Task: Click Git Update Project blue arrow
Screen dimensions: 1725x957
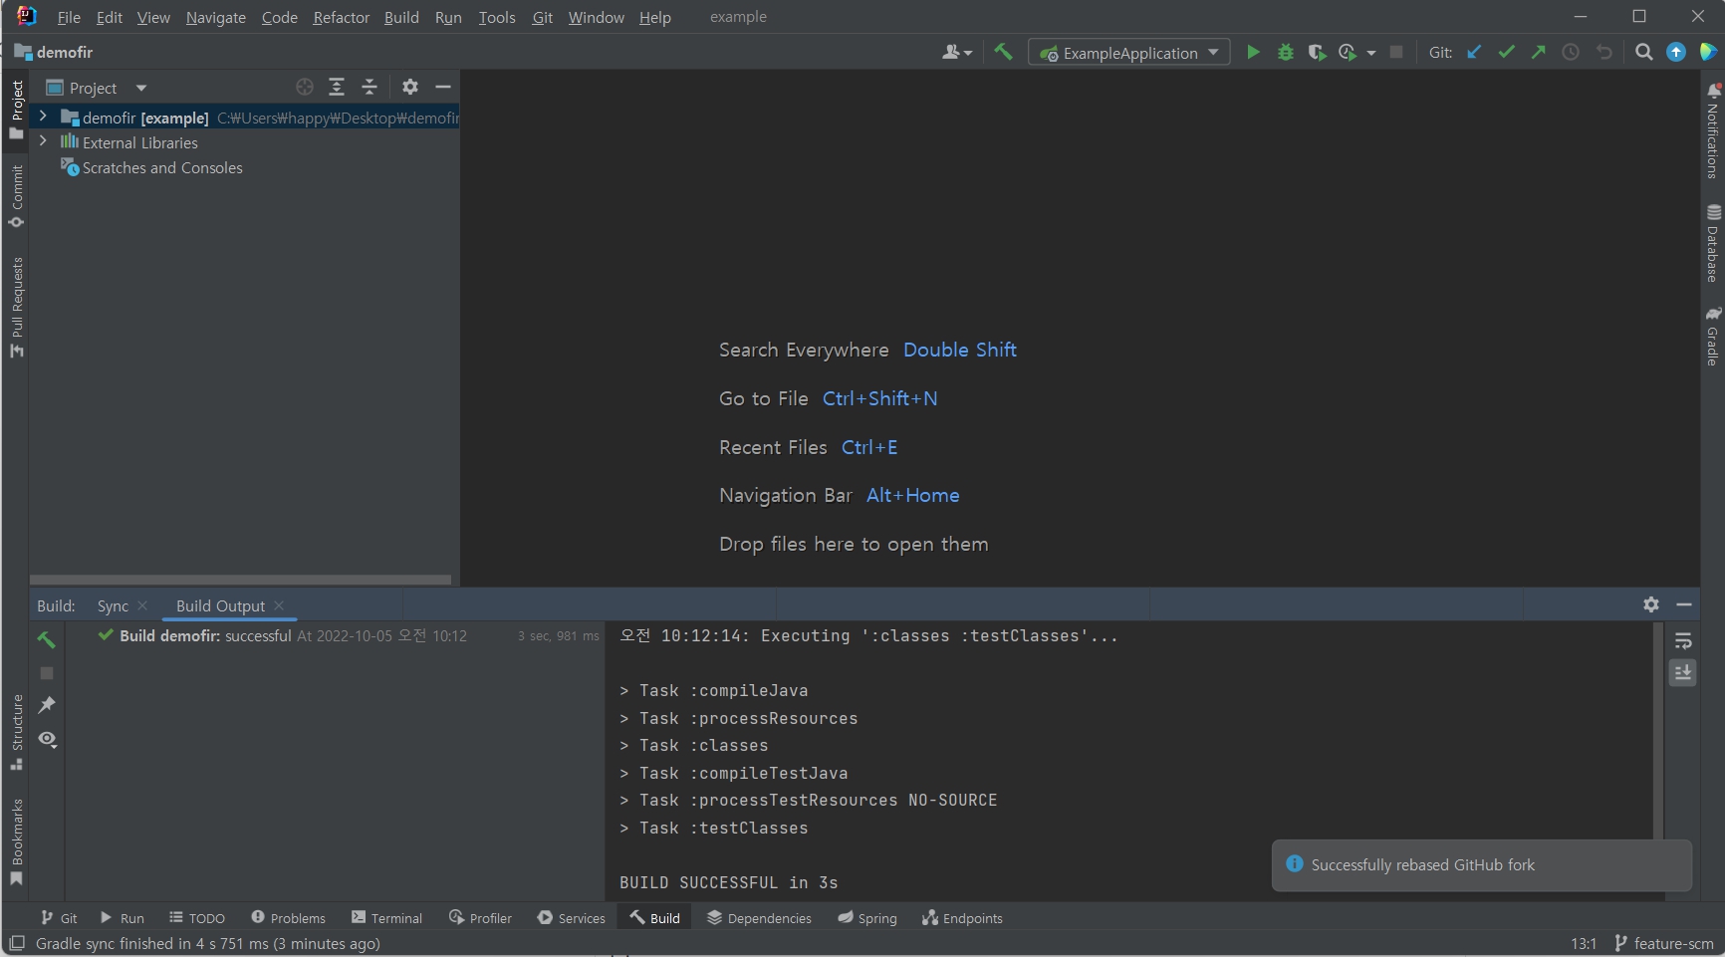Action: (x=1474, y=52)
